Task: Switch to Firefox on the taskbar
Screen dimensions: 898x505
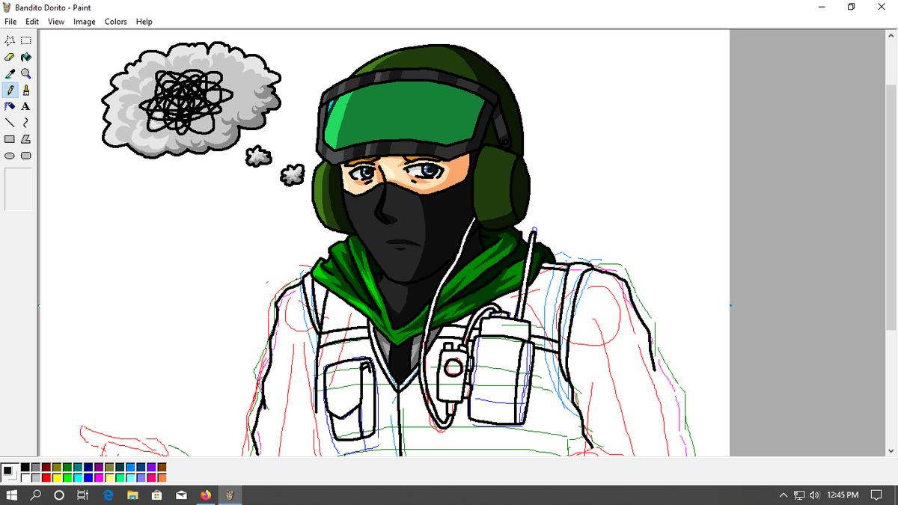Action: (205, 495)
